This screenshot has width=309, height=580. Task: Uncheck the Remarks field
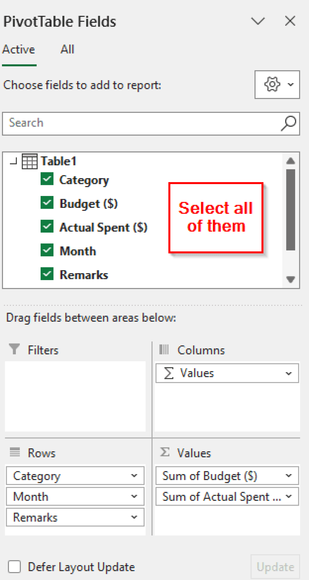(x=47, y=274)
